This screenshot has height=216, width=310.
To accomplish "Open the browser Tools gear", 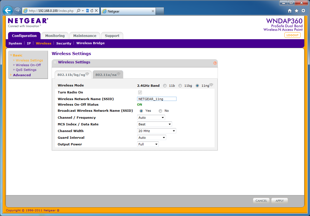I will pos(303,11).
